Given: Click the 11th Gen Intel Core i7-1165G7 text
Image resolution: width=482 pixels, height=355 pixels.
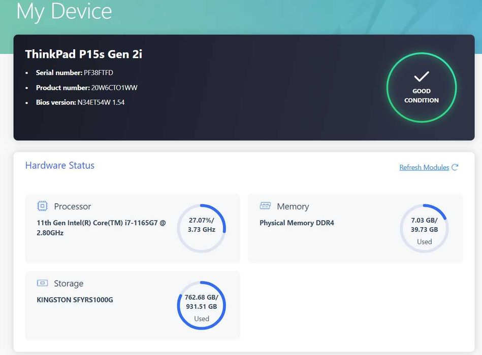Looking at the screenshot, I should point(101,228).
